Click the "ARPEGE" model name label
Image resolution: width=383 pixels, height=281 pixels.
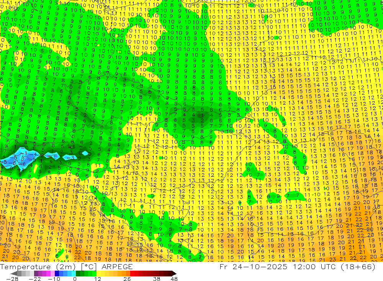[117, 266]
